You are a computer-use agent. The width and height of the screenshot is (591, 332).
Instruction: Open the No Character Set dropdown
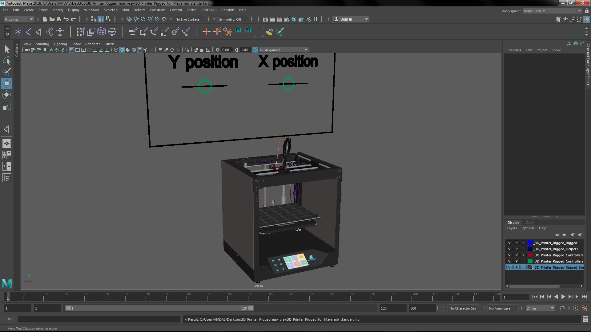point(463,308)
